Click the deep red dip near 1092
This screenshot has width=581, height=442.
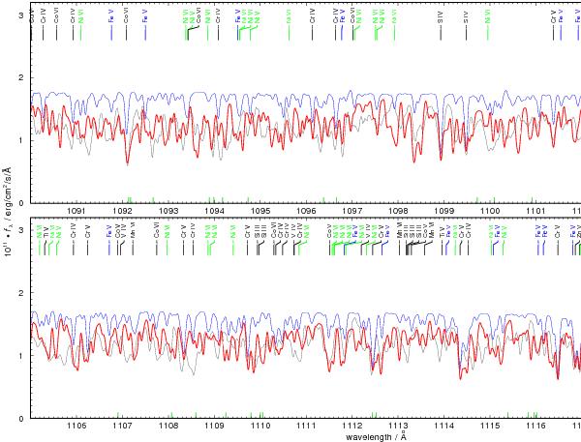coord(128,162)
